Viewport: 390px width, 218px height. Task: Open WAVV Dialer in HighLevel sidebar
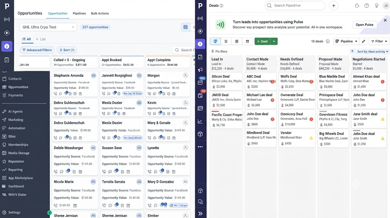tap(17, 195)
